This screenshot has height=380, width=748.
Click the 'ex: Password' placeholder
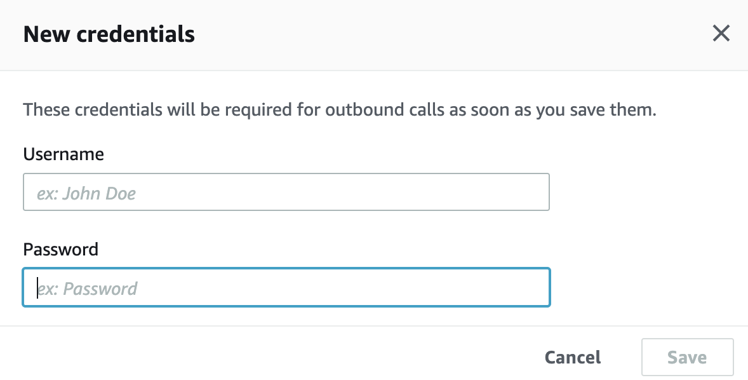(x=87, y=288)
